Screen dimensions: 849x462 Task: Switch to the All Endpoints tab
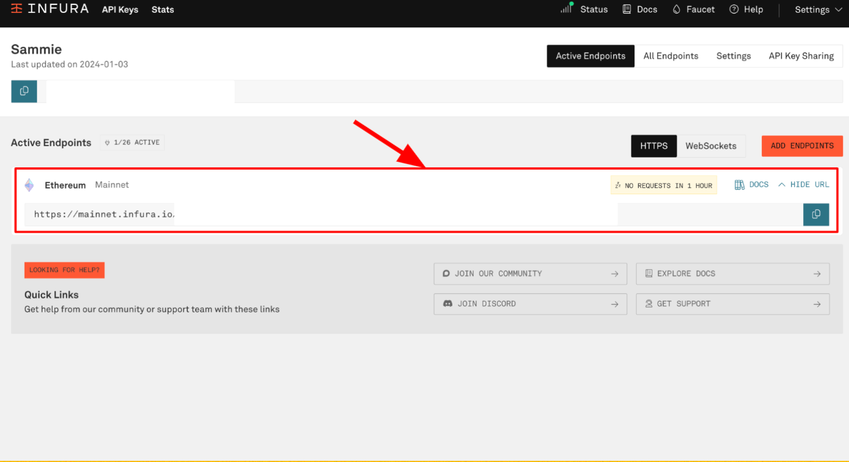pos(671,56)
